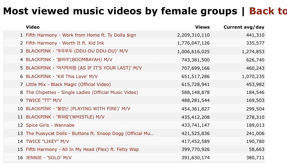Open BLACKPINK WHISTLE M/V link
This screenshot has height=163, width=287.
point(65,117)
